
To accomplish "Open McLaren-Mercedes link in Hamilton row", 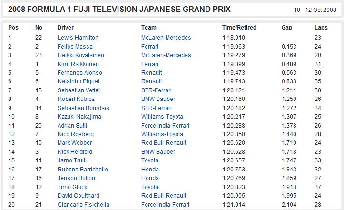I will tap(166, 38).
